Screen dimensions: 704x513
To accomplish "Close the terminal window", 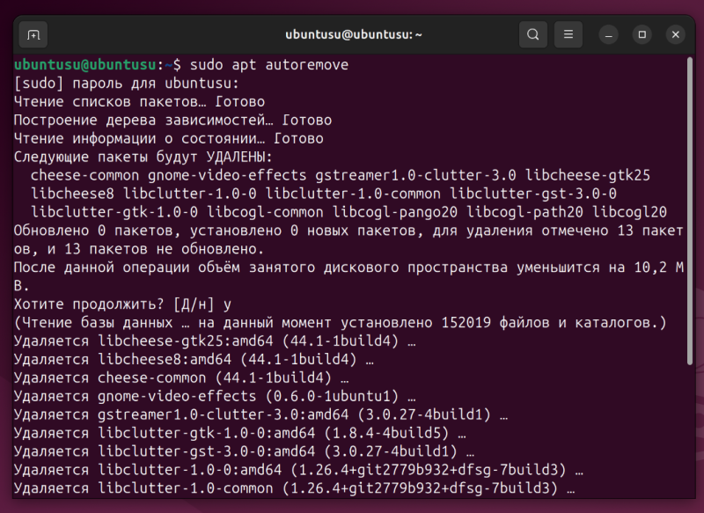I will click(675, 34).
